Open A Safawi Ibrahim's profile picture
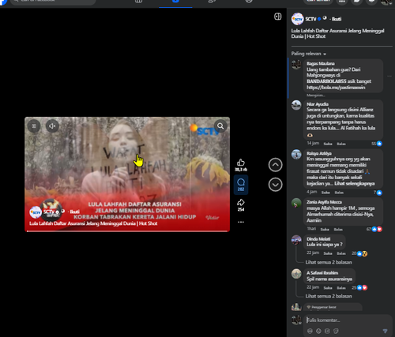The width and height of the screenshot is (395, 337). 296,274
